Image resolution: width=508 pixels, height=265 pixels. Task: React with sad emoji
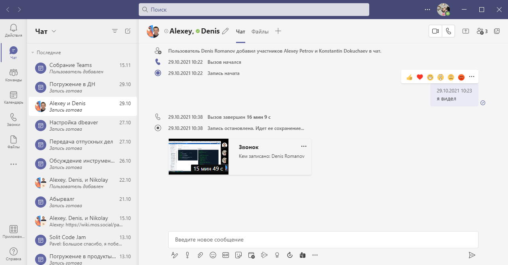pos(451,77)
